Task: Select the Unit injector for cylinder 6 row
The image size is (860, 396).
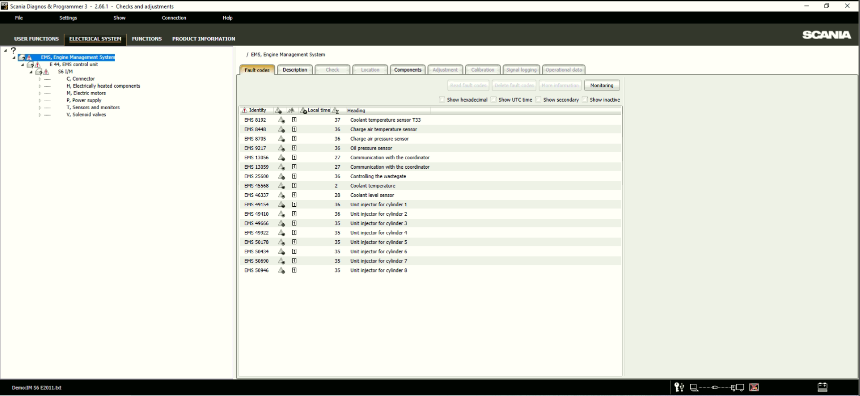Action: [431, 251]
